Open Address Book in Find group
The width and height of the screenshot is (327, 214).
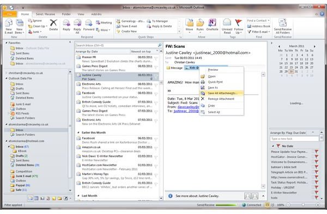pyautogui.click(x=258, y=26)
